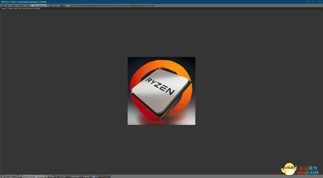
Task: Open the Window menu
Action: coord(21,6)
